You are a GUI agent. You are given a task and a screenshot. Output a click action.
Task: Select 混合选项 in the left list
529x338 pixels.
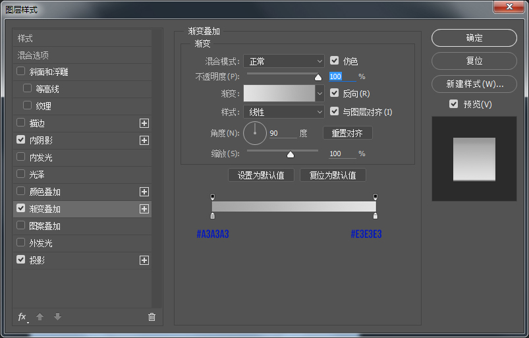[x=82, y=55]
